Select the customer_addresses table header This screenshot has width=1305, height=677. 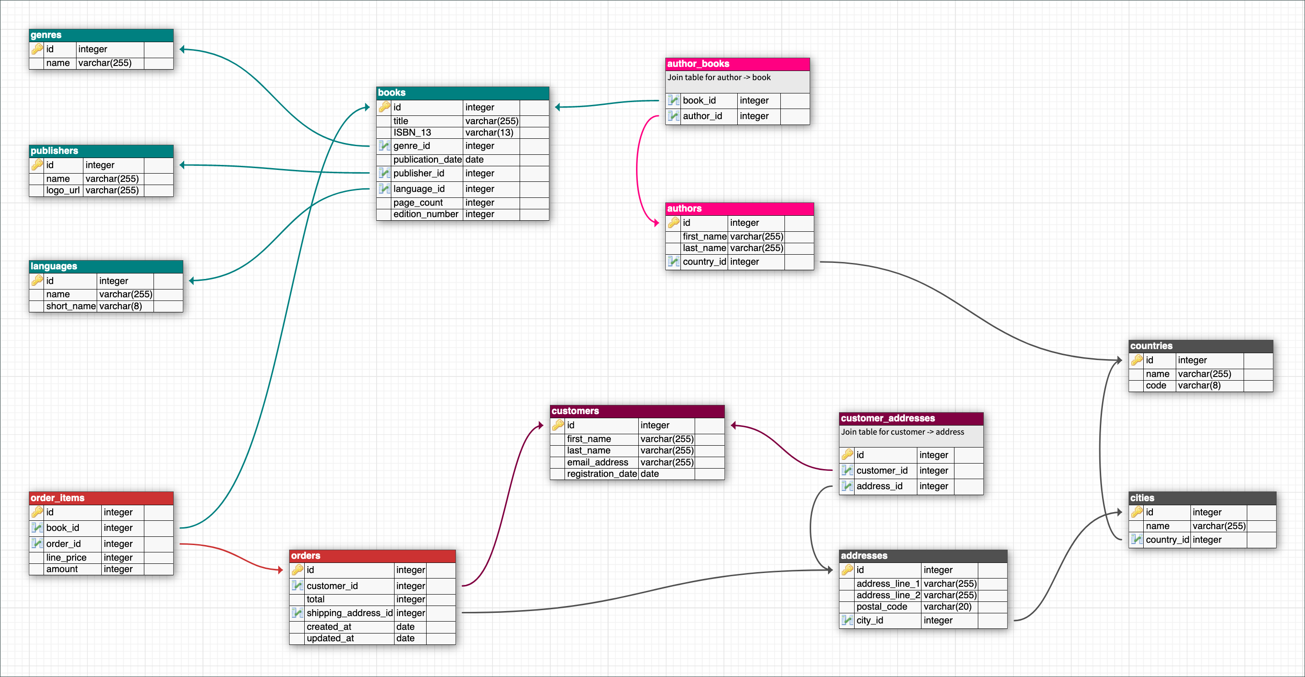click(911, 418)
